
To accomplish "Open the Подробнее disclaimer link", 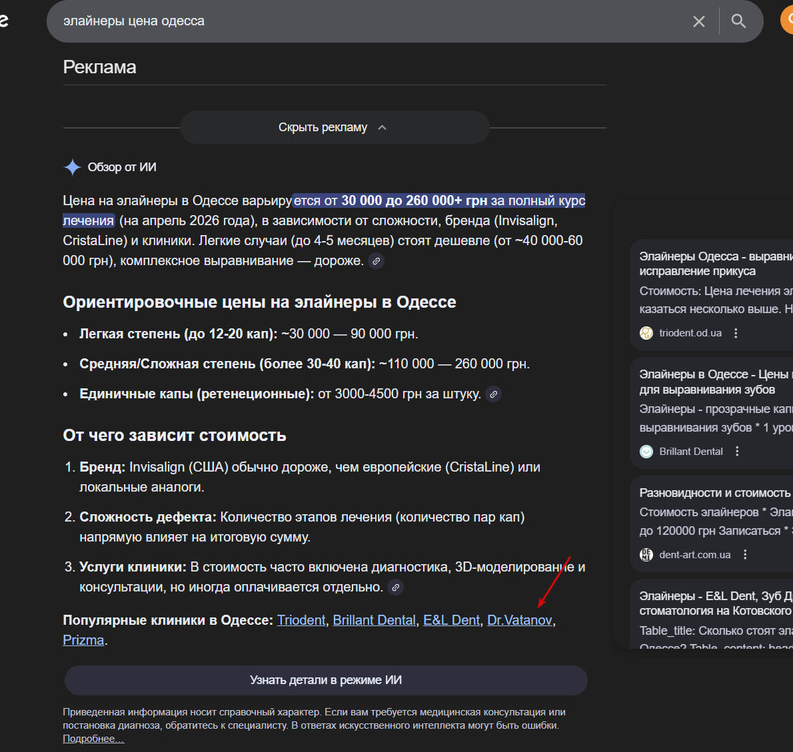I will click(93, 739).
